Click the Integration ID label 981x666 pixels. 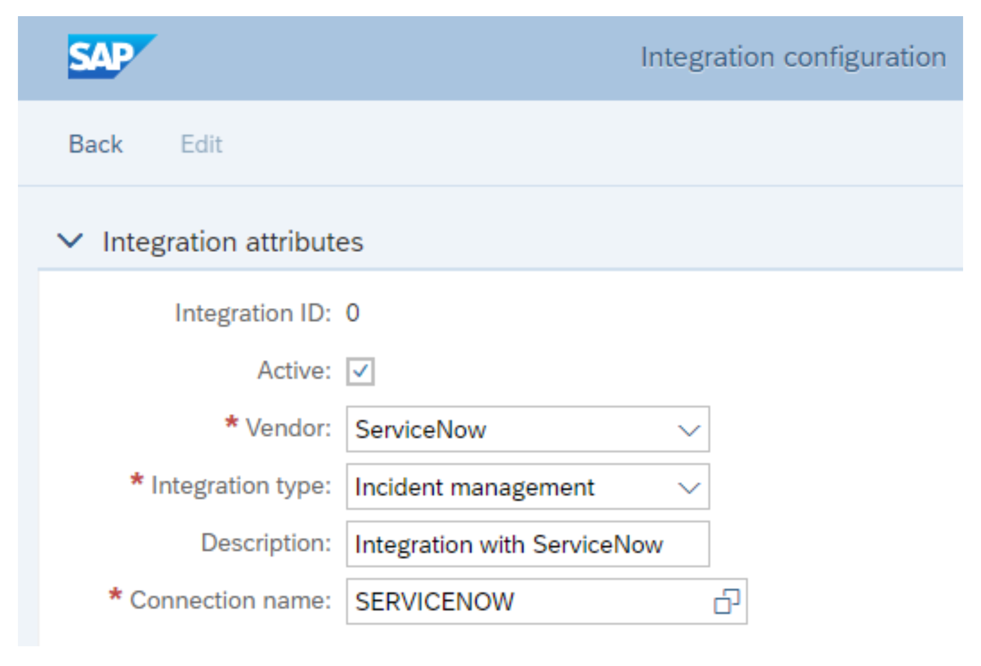click(253, 313)
